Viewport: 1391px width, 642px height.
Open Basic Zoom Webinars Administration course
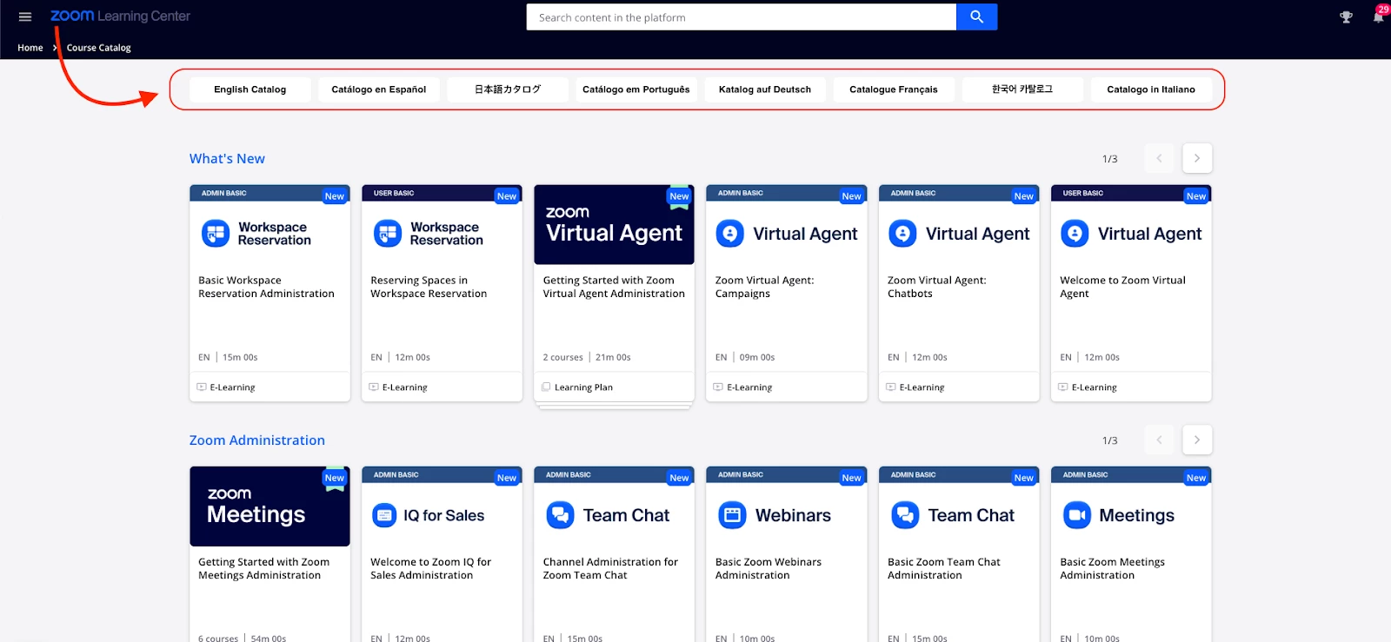click(768, 568)
